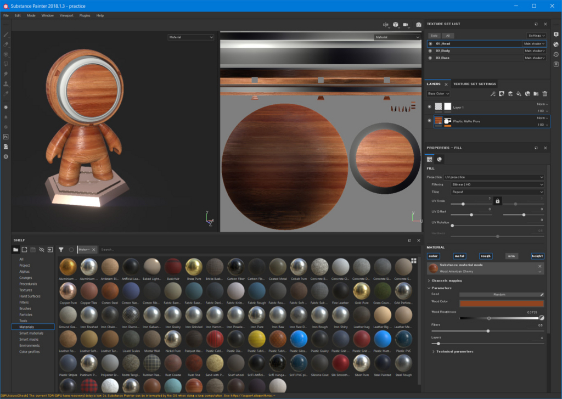Click the Wood Roughness slider
Image resolution: width=562 pixels, height=399 pixels.
499,318
